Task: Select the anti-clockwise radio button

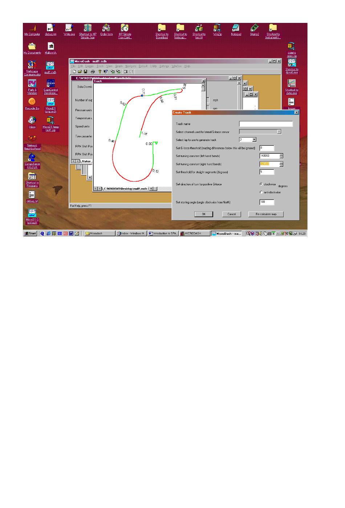Action: pos(261,192)
